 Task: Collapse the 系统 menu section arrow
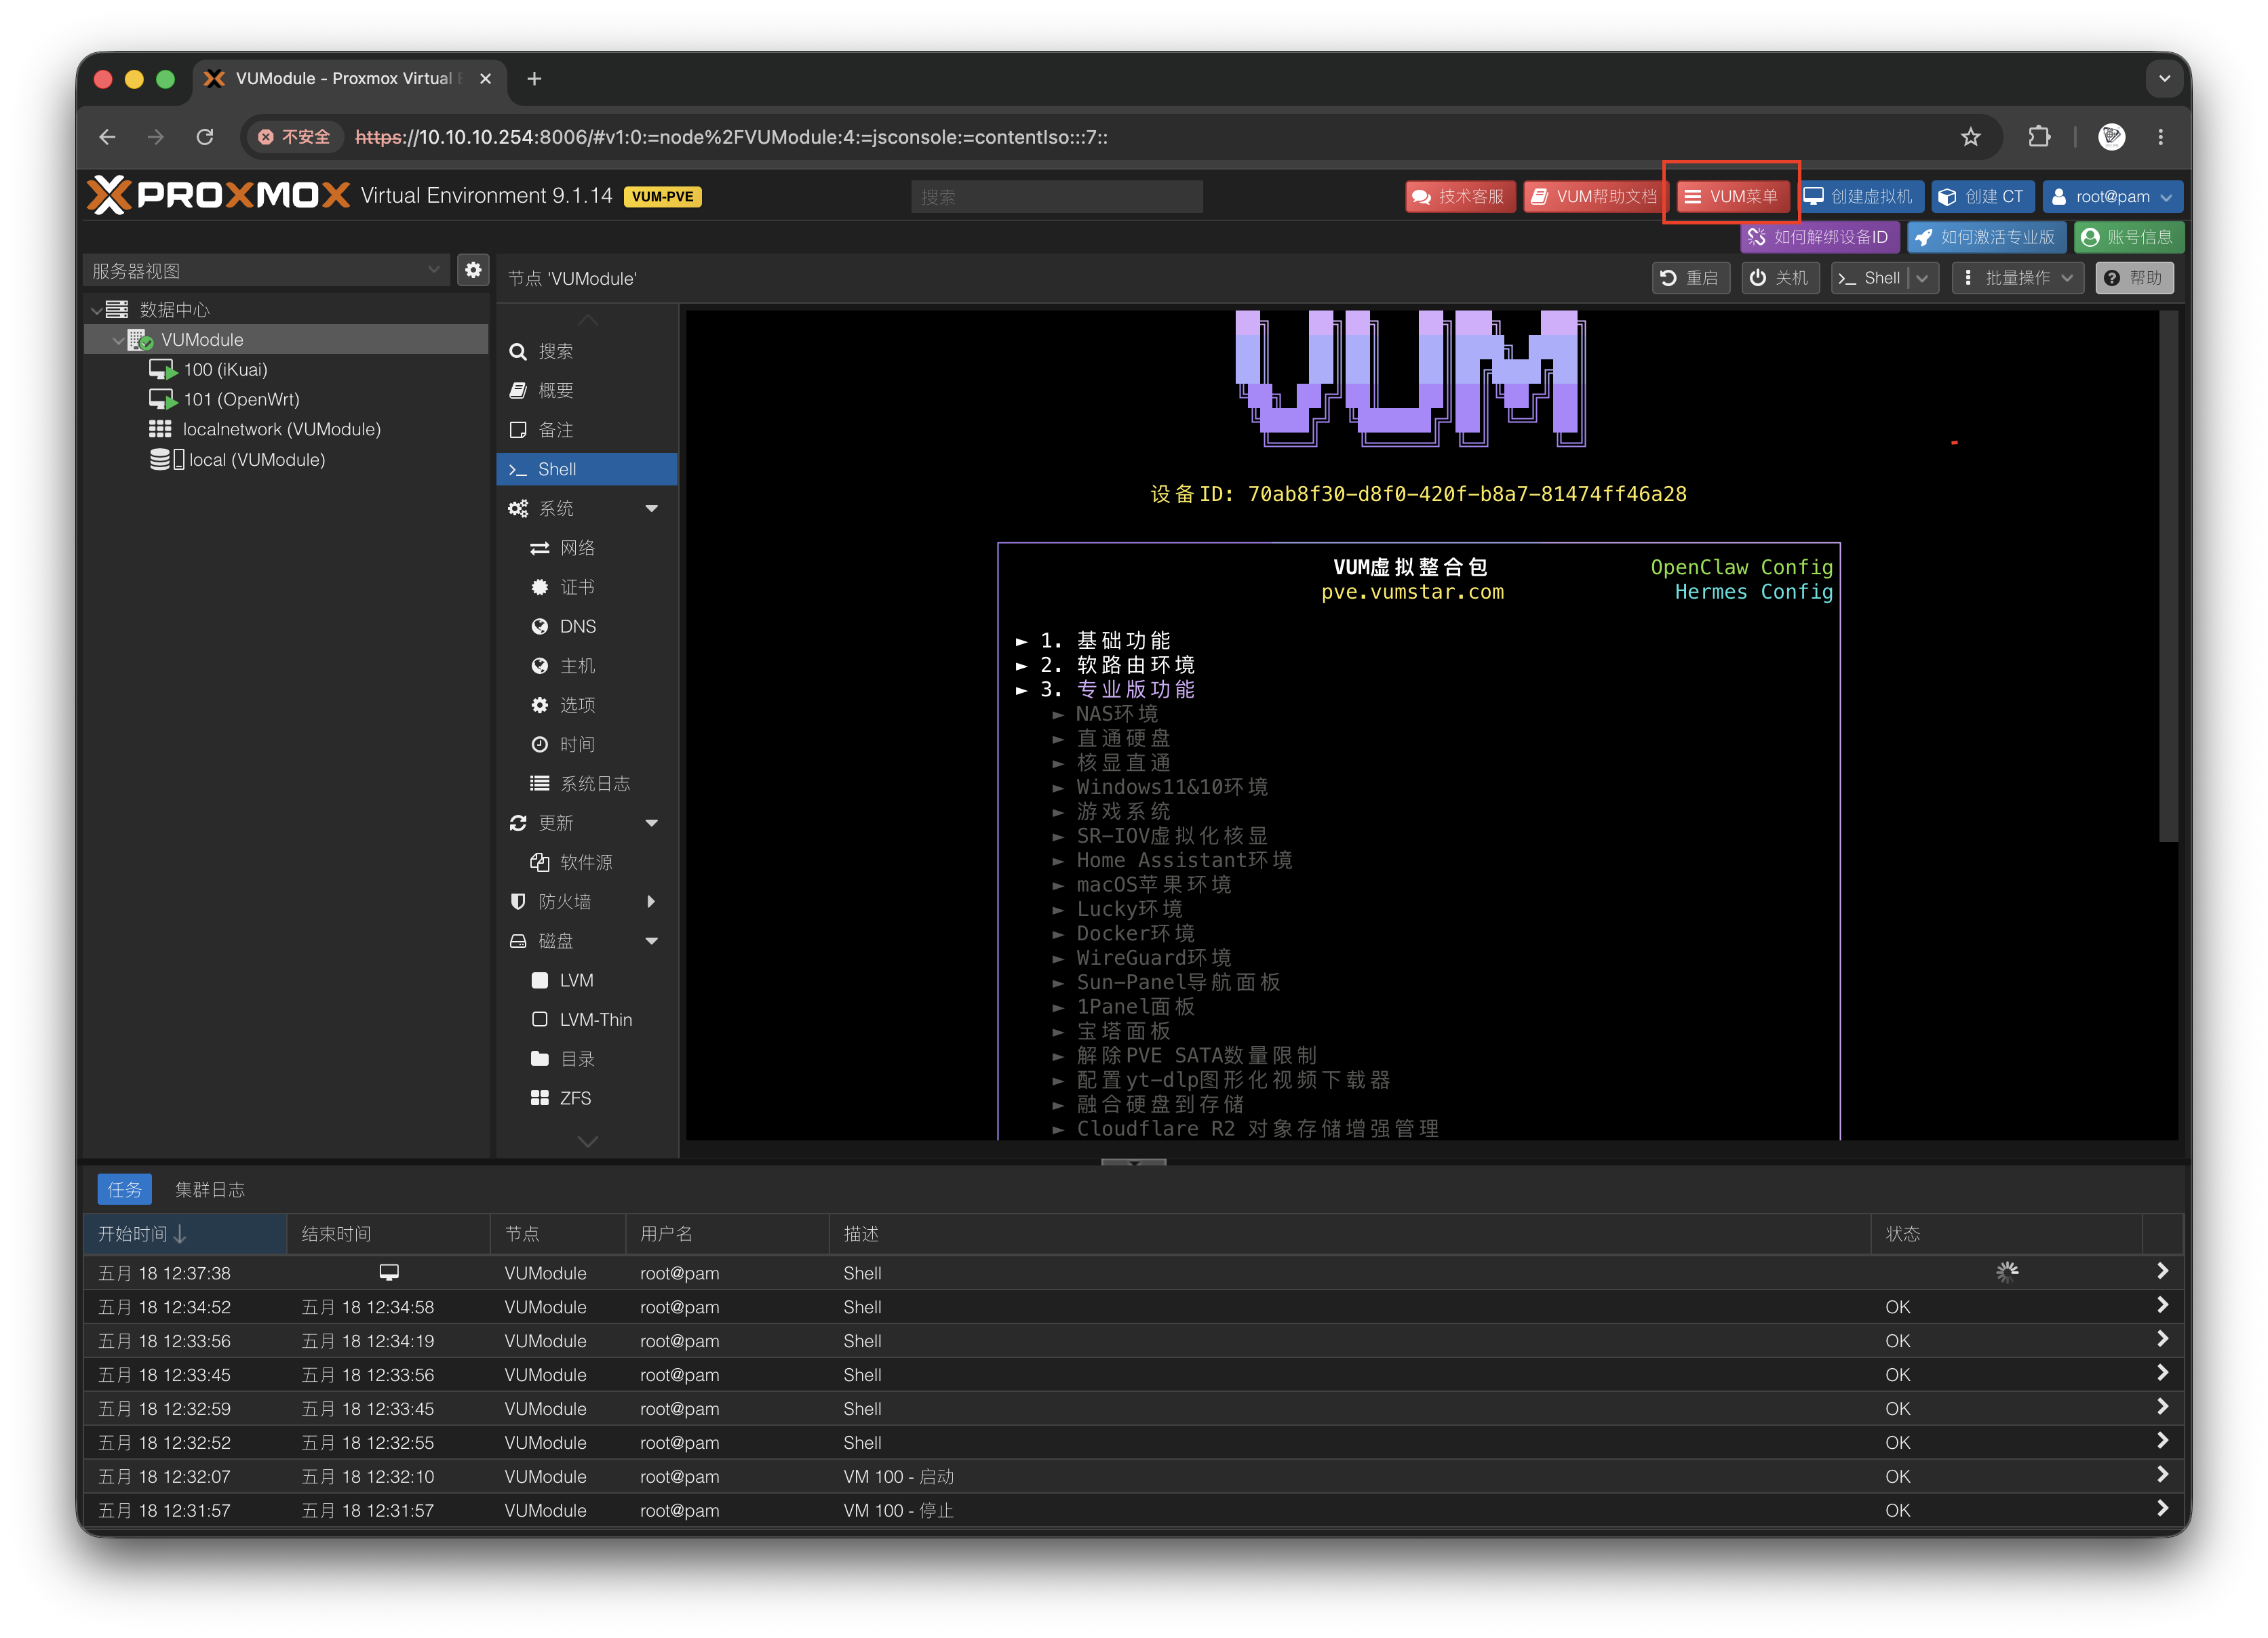pos(652,508)
